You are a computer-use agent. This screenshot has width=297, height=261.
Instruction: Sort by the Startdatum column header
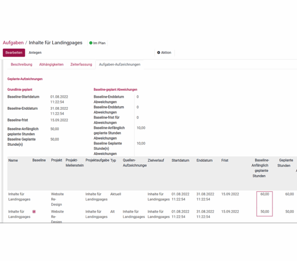tap(181, 160)
